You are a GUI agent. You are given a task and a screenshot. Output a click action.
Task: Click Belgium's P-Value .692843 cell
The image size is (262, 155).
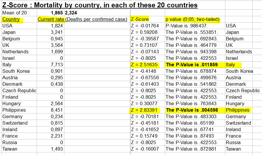(x=195, y=39)
